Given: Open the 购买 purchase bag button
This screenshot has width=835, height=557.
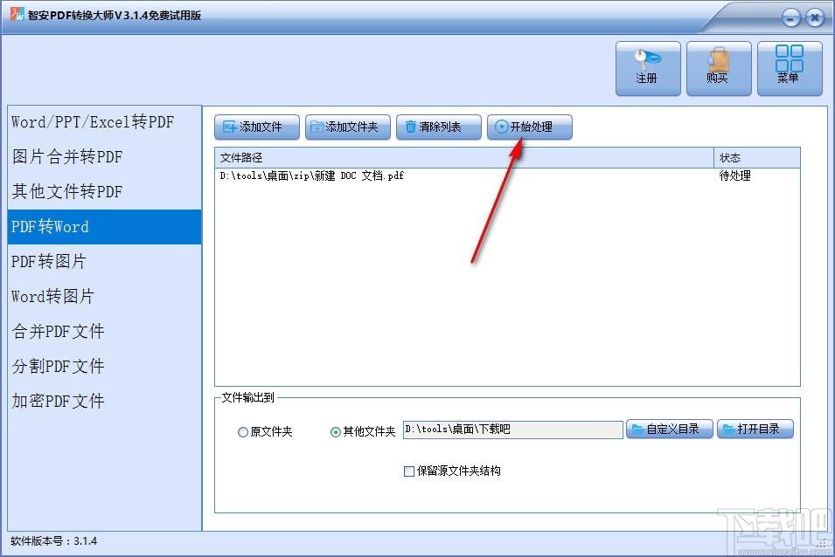Looking at the screenshot, I should click(x=719, y=69).
